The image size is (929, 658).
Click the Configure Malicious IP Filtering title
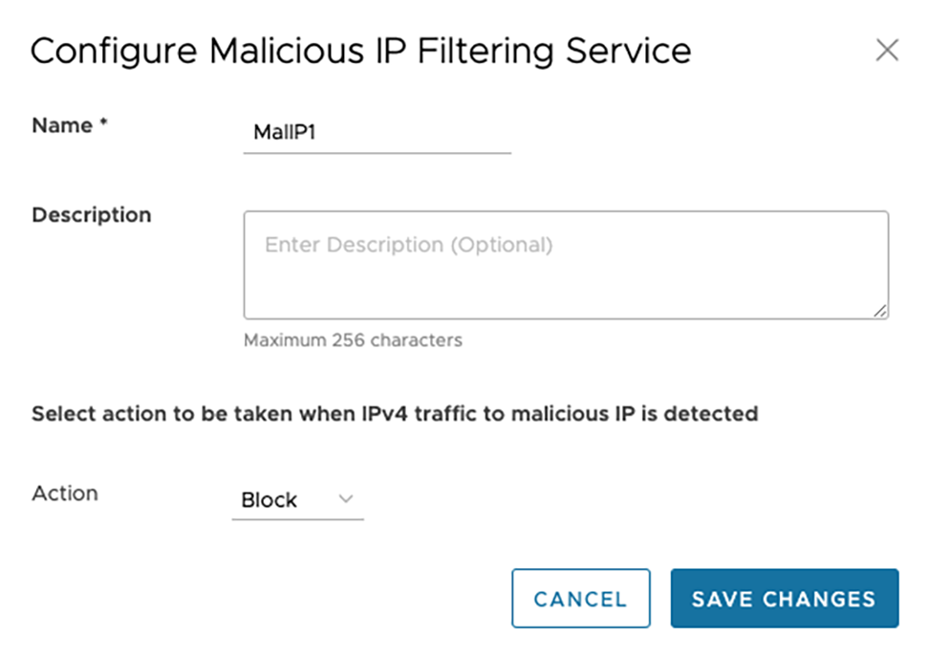360,51
